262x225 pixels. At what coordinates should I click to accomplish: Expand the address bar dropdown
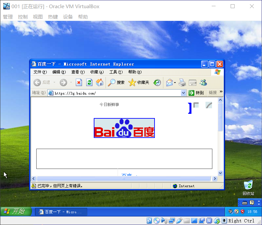pyautogui.click(x=183, y=93)
